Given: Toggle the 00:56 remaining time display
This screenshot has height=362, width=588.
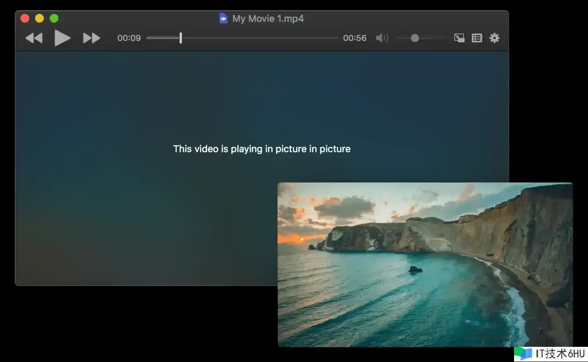Looking at the screenshot, I should coord(355,38).
